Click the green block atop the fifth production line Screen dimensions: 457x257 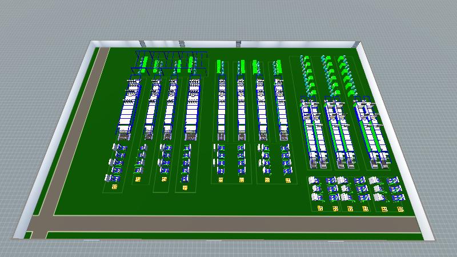(220, 67)
